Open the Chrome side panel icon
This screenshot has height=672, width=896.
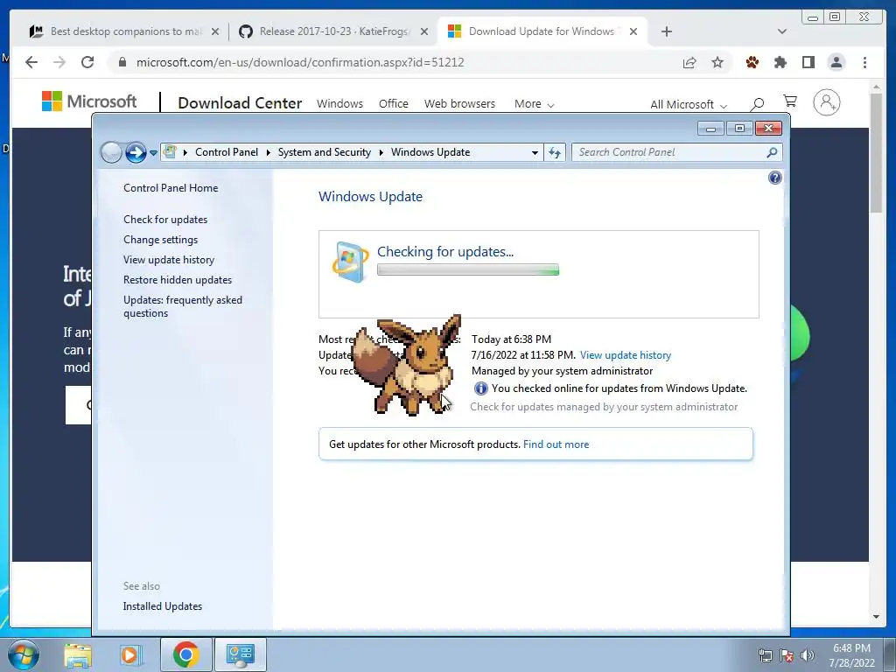[808, 62]
